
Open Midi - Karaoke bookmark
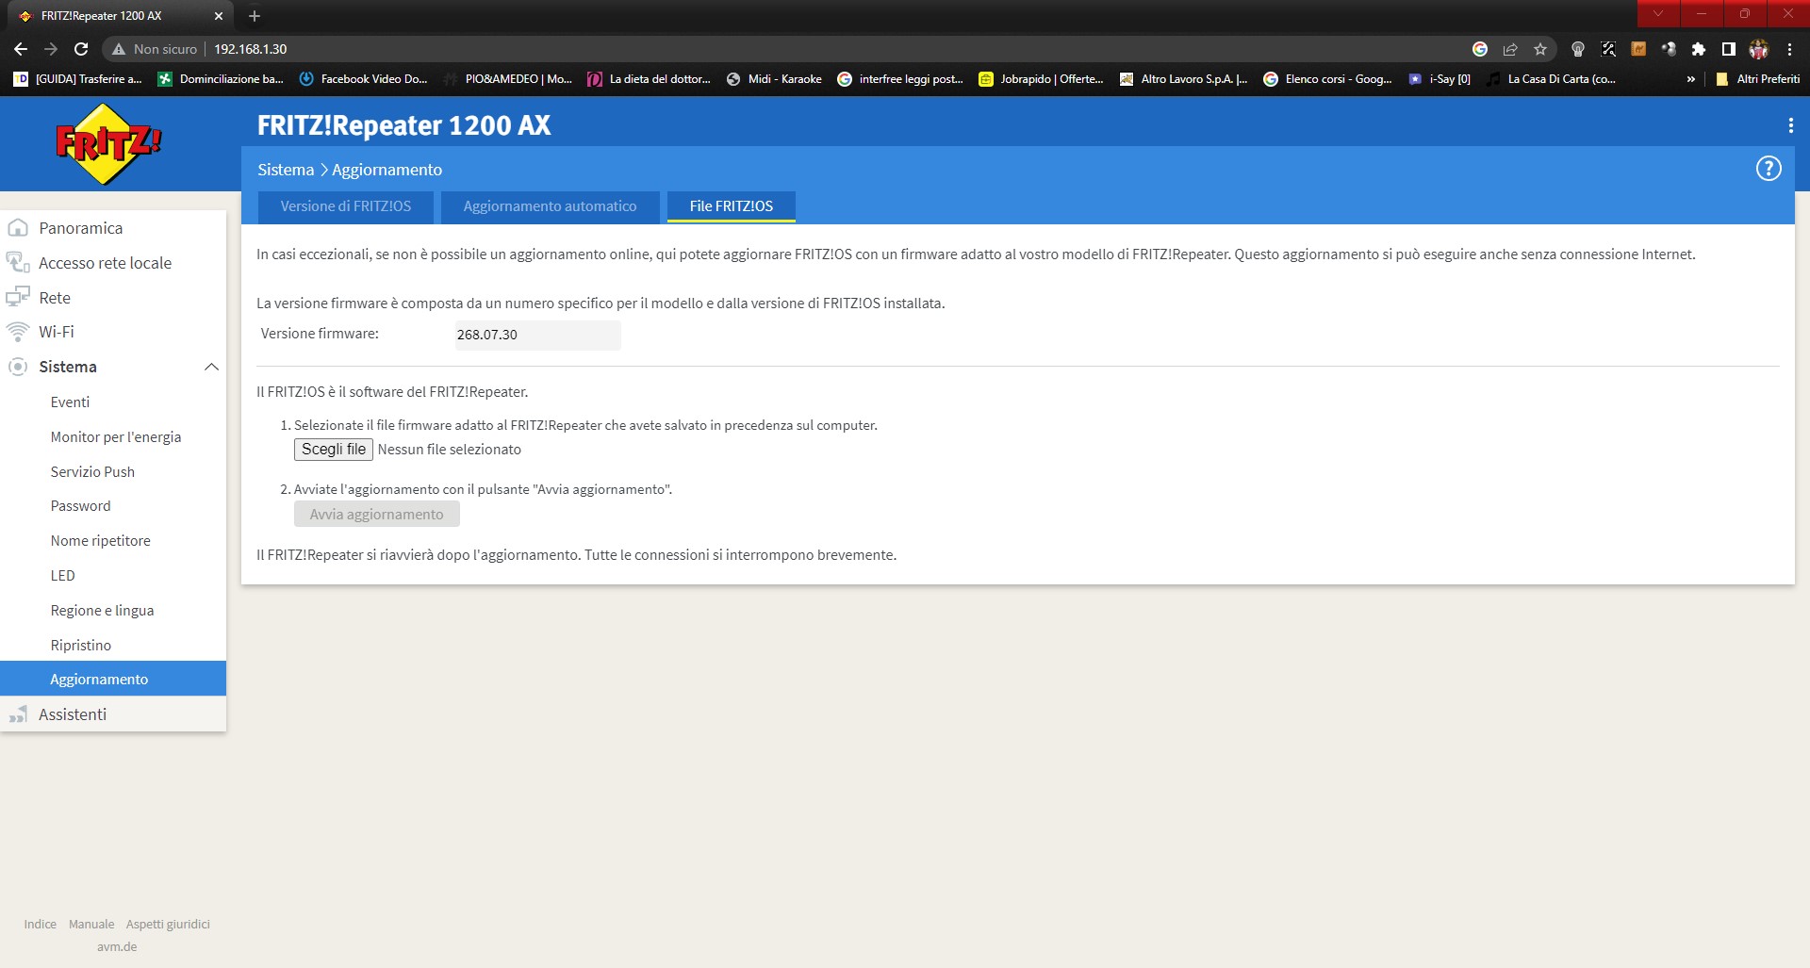pyautogui.click(x=775, y=79)
